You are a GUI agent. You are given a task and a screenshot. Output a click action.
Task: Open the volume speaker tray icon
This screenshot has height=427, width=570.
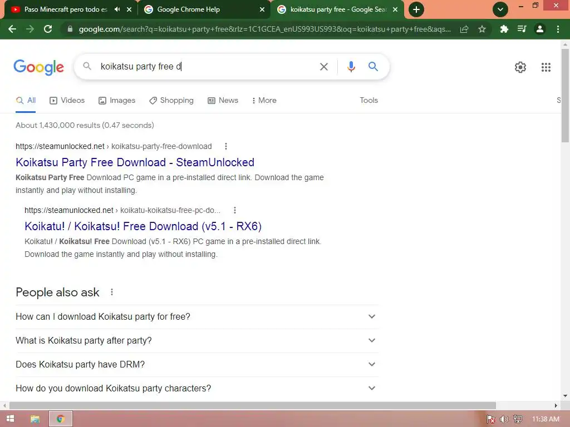point(504,419)
